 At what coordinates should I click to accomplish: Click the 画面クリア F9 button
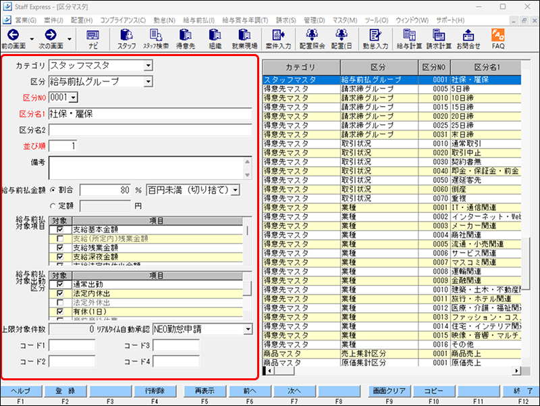pyautogui.click(x=389, y=391)
